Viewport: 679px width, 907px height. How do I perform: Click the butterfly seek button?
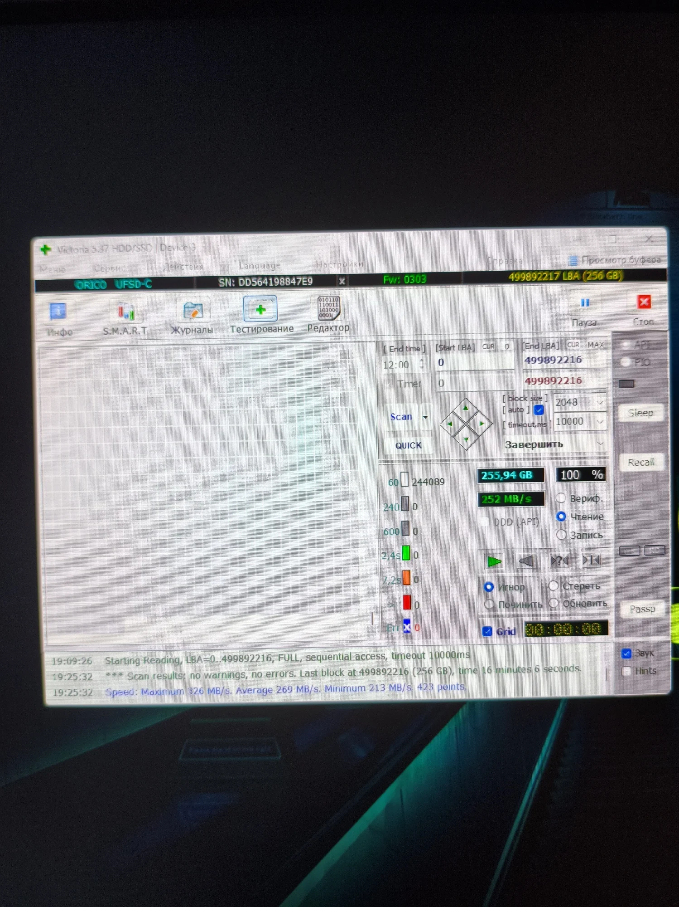(591, 560)
